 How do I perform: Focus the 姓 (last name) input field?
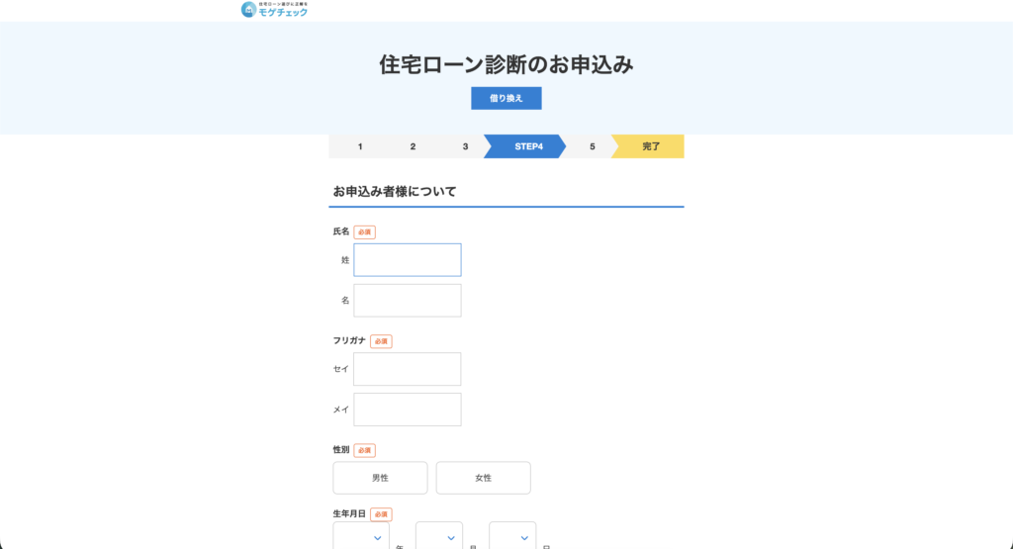(407, 260)
